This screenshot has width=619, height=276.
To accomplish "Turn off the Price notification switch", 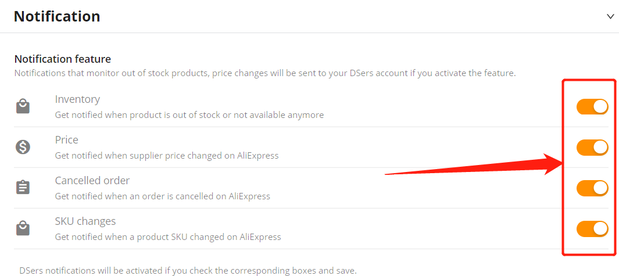I will [x=592, y=147].
